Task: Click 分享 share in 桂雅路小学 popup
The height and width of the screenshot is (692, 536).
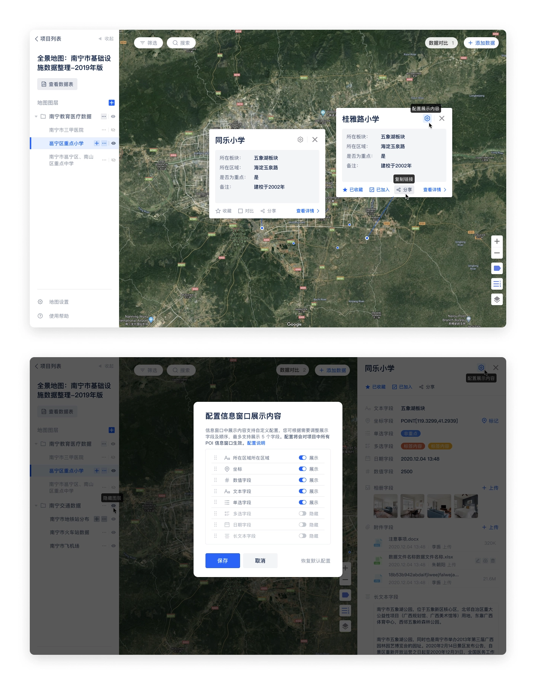Action: tap(404, 190)
